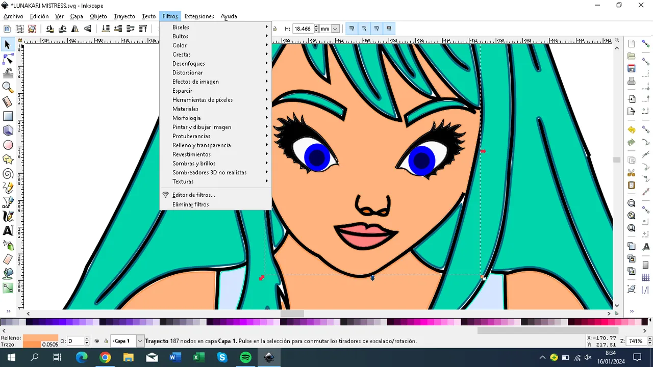Open the Edición menu

pyautogui.click(x=39, y=16)
